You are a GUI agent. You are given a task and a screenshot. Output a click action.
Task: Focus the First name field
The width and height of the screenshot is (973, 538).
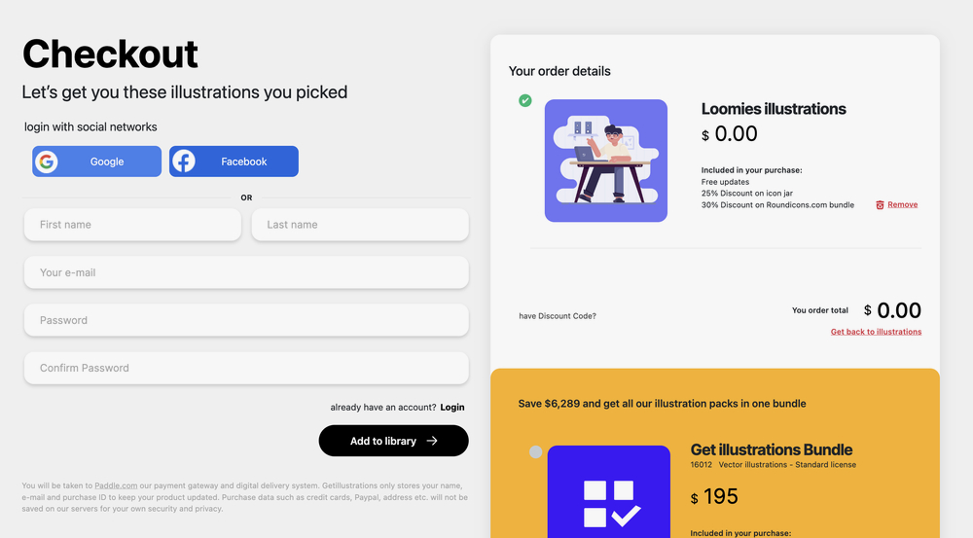point(132,225)
